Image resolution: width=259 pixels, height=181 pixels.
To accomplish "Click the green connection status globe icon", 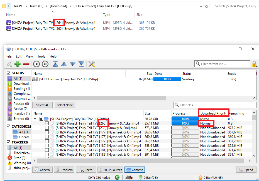I will click(x=117, y=177).
